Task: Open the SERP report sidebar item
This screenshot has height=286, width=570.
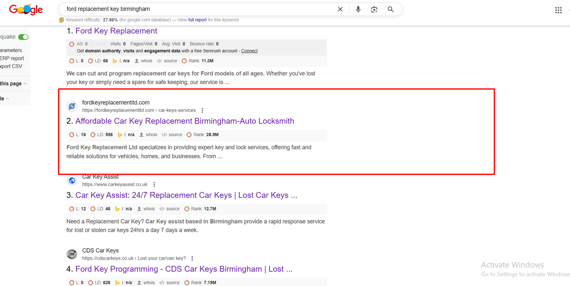Action: coord(12,58)
